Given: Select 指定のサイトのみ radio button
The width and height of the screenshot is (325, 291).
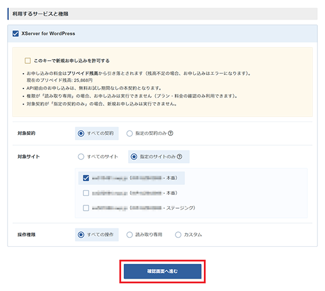Looking at the screenshot, I should pyautogui.click(x=134, y=156).
